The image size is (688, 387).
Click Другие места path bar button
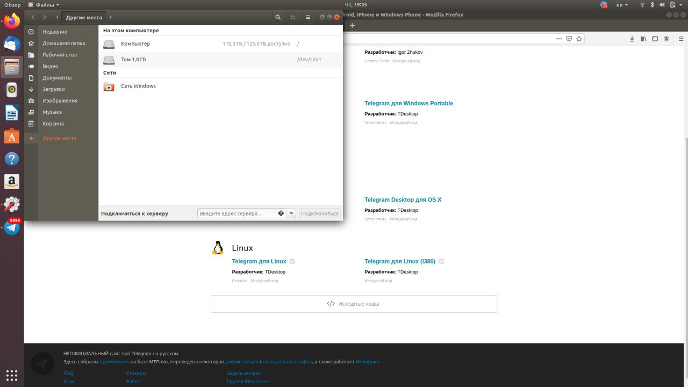84,17
